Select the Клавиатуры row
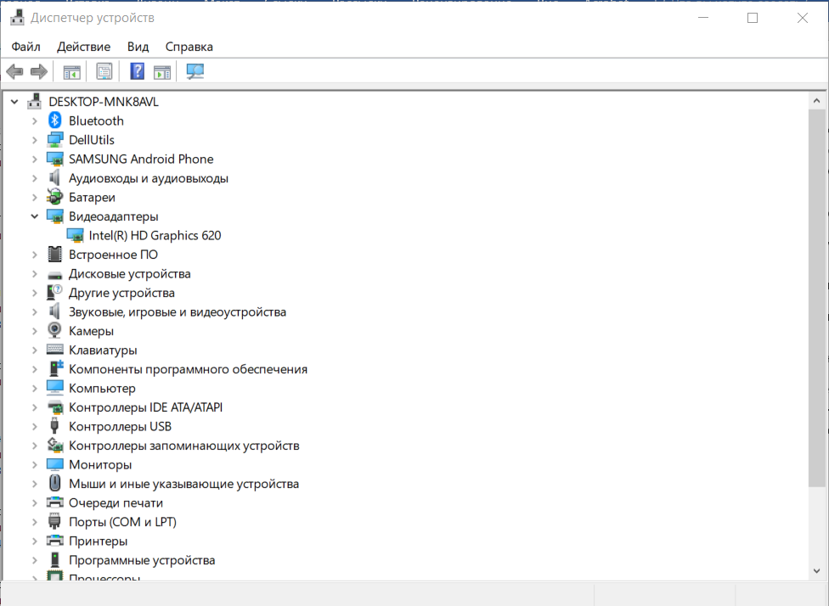This screenshot has width=829, height=606. [x=103, y=351]
